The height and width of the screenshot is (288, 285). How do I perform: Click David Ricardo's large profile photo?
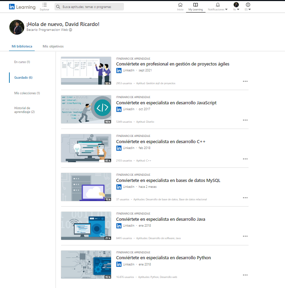click(17, 27)
